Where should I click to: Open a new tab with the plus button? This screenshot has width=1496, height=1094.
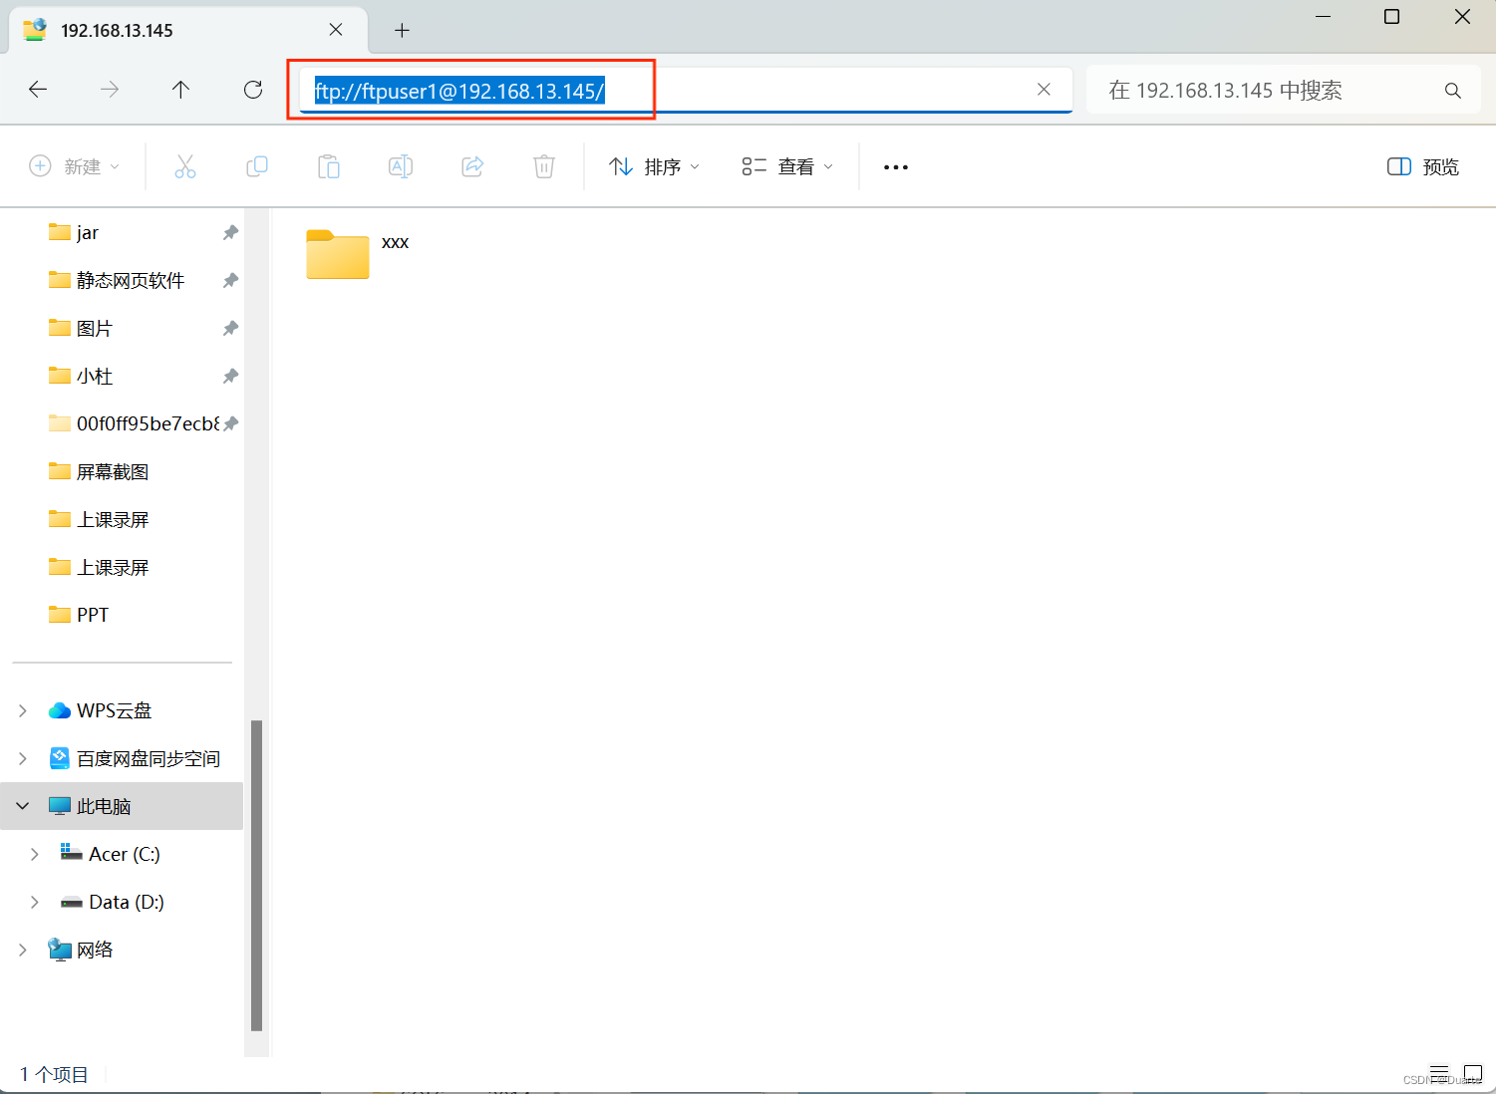pyautogui.click(x=402, y=30)
